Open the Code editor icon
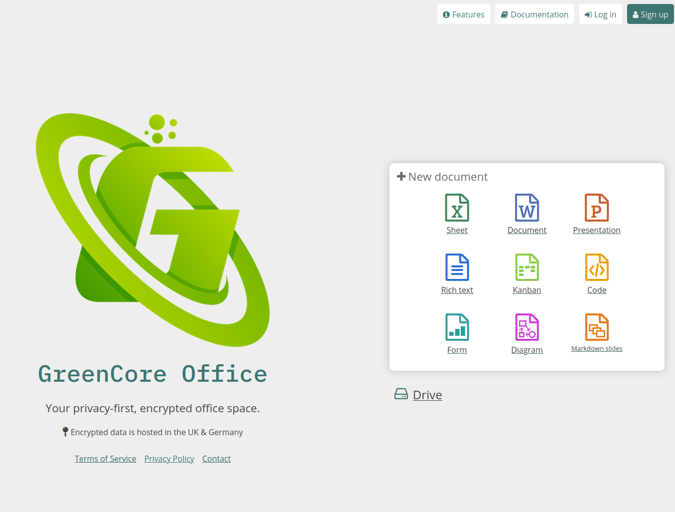Screen dimensions: 675x512 (x=597, y=267)
